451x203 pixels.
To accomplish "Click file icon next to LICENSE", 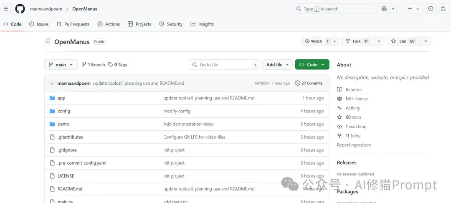I will pos(52,176).
